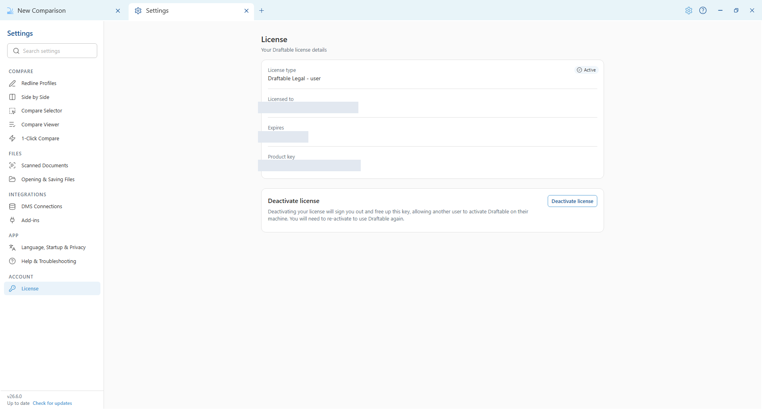Click the Licensed to field value
Viewport: 762px width, 410px height.
pos(308,108)
